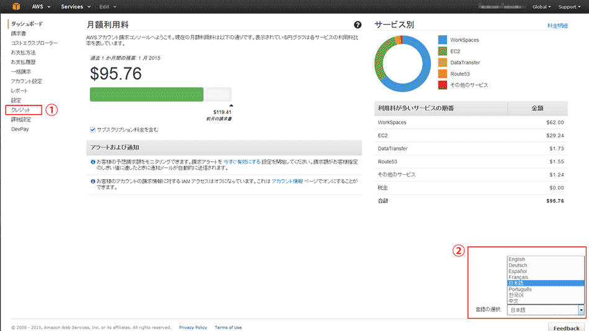Viewport: 589px width, 331px height.
Task: Select highlighted 日本語 option in list
Action: pos(546,283)
